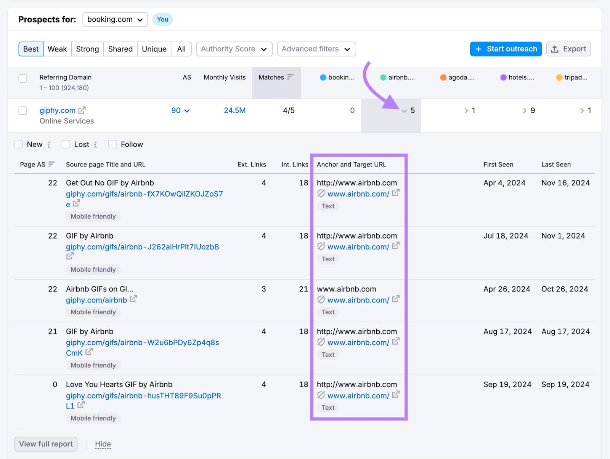610x459 pixels.
Task: Click nofollow icon in Get Out No GIF row
Action: point(321,194)
